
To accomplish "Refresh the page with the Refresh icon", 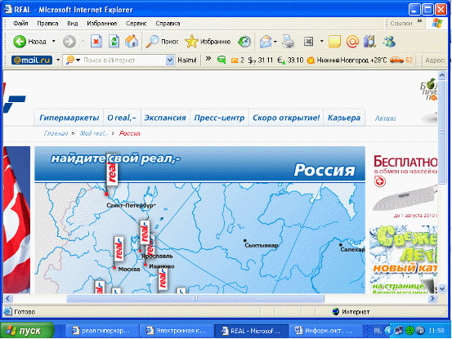I will (114, 42).
